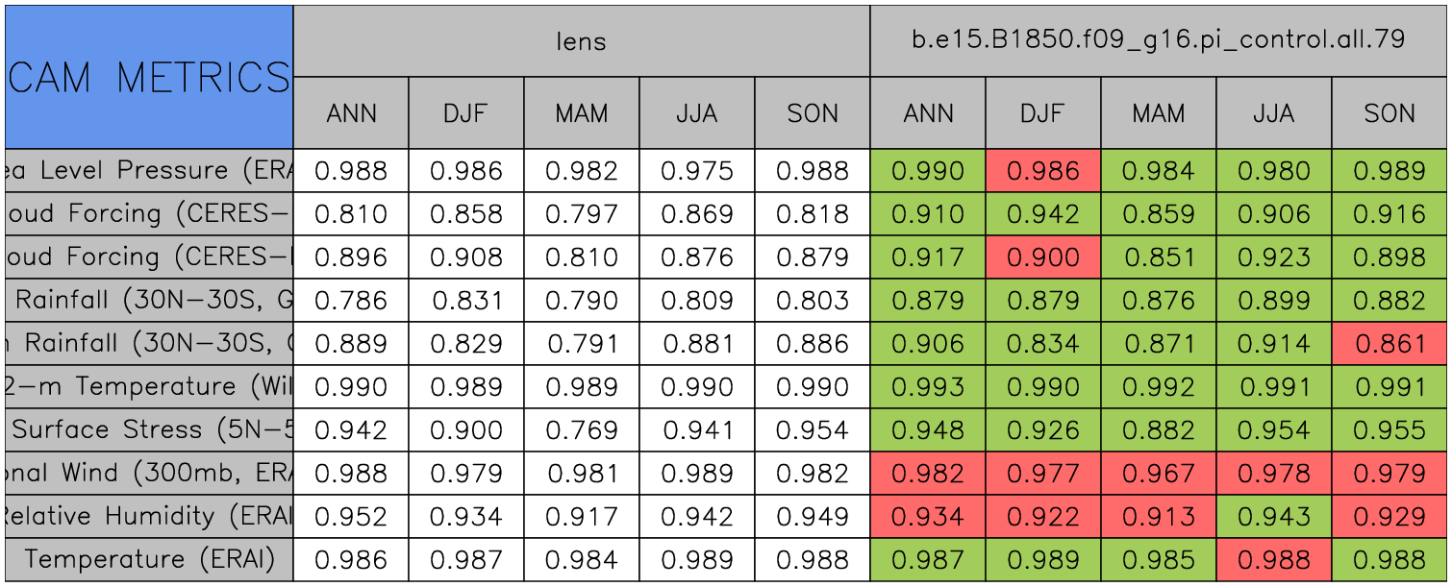
Task: Click the b.e15.B1850.f09_g16.pi_control.all.79 header
Action: pos(1158,40)
